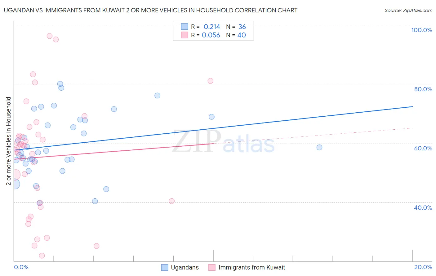Click the pink R = 0.056 legend box
The height and width of the screenshot is (276, 436).
pos(185,35)
